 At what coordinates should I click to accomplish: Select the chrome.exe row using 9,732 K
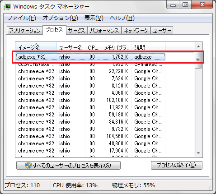(90, 129)
